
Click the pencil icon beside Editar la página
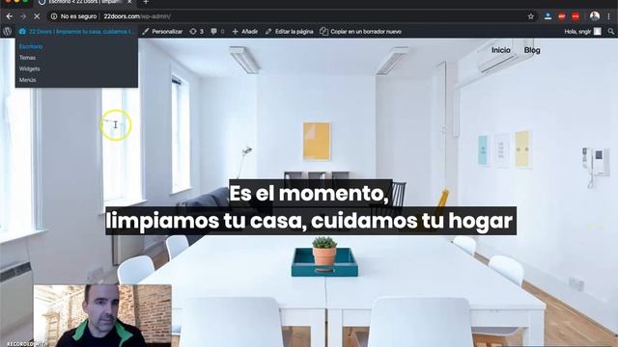pyautogui.click(x=268, y=32)
